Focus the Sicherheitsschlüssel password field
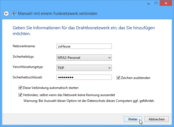Viewport: 174px width, 127px height. 84,77
